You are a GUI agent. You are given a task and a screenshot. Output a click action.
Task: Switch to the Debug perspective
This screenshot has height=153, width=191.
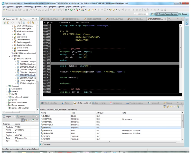[x=183, y=14]
